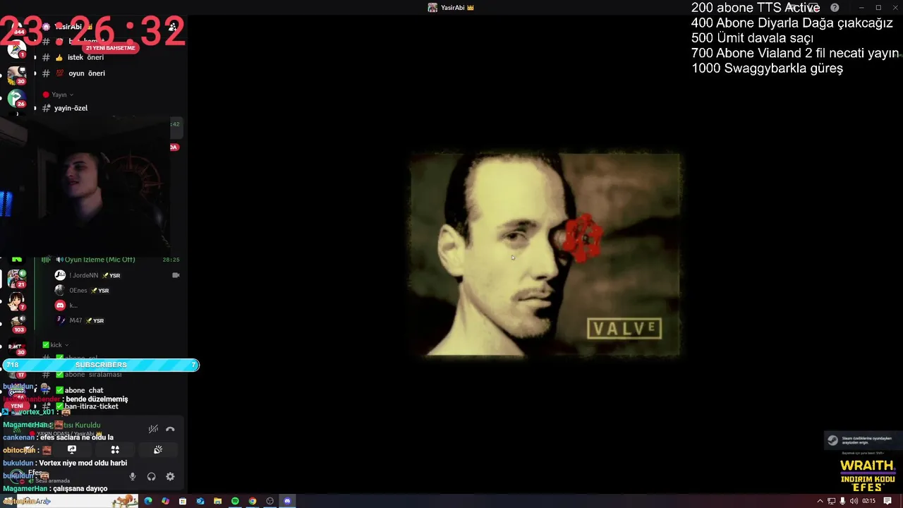Open Microsoft Store in the taskbar
903x508 pixels.
pos(183,501)
